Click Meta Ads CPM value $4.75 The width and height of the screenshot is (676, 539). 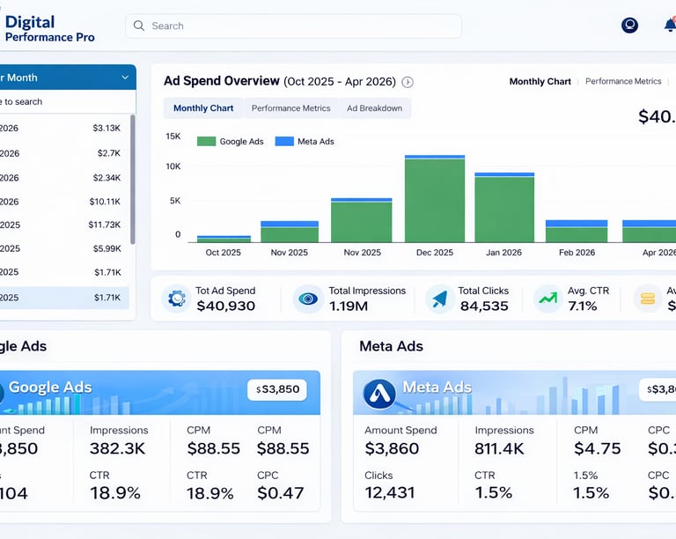click(x=597, y=448)
